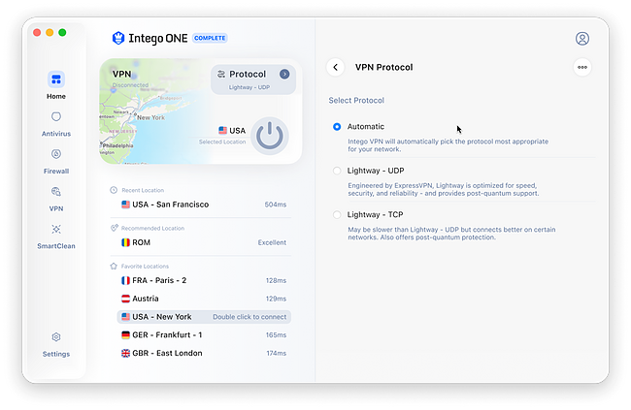
Task: Click the Excellent rating for ROM
Action: click(272, 242)
